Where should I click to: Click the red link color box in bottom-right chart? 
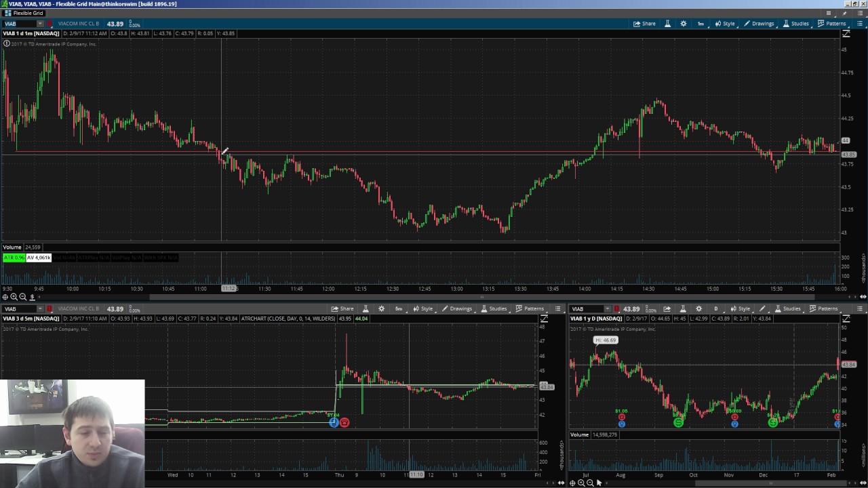click(616, 308)
